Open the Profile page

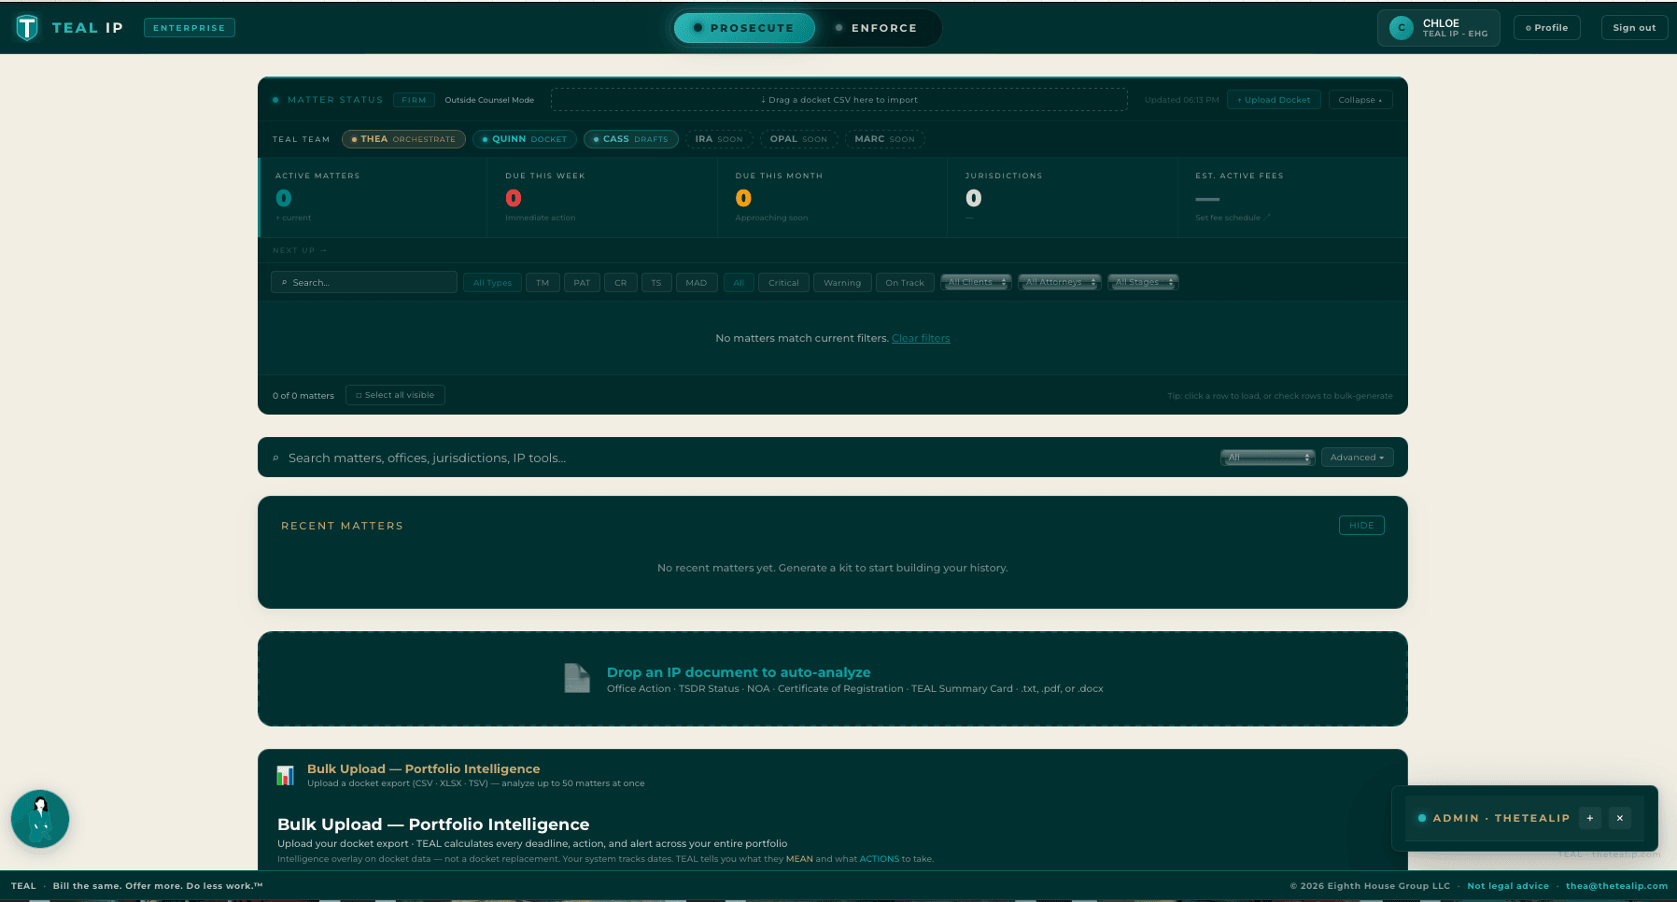[x=1547, y=28]
